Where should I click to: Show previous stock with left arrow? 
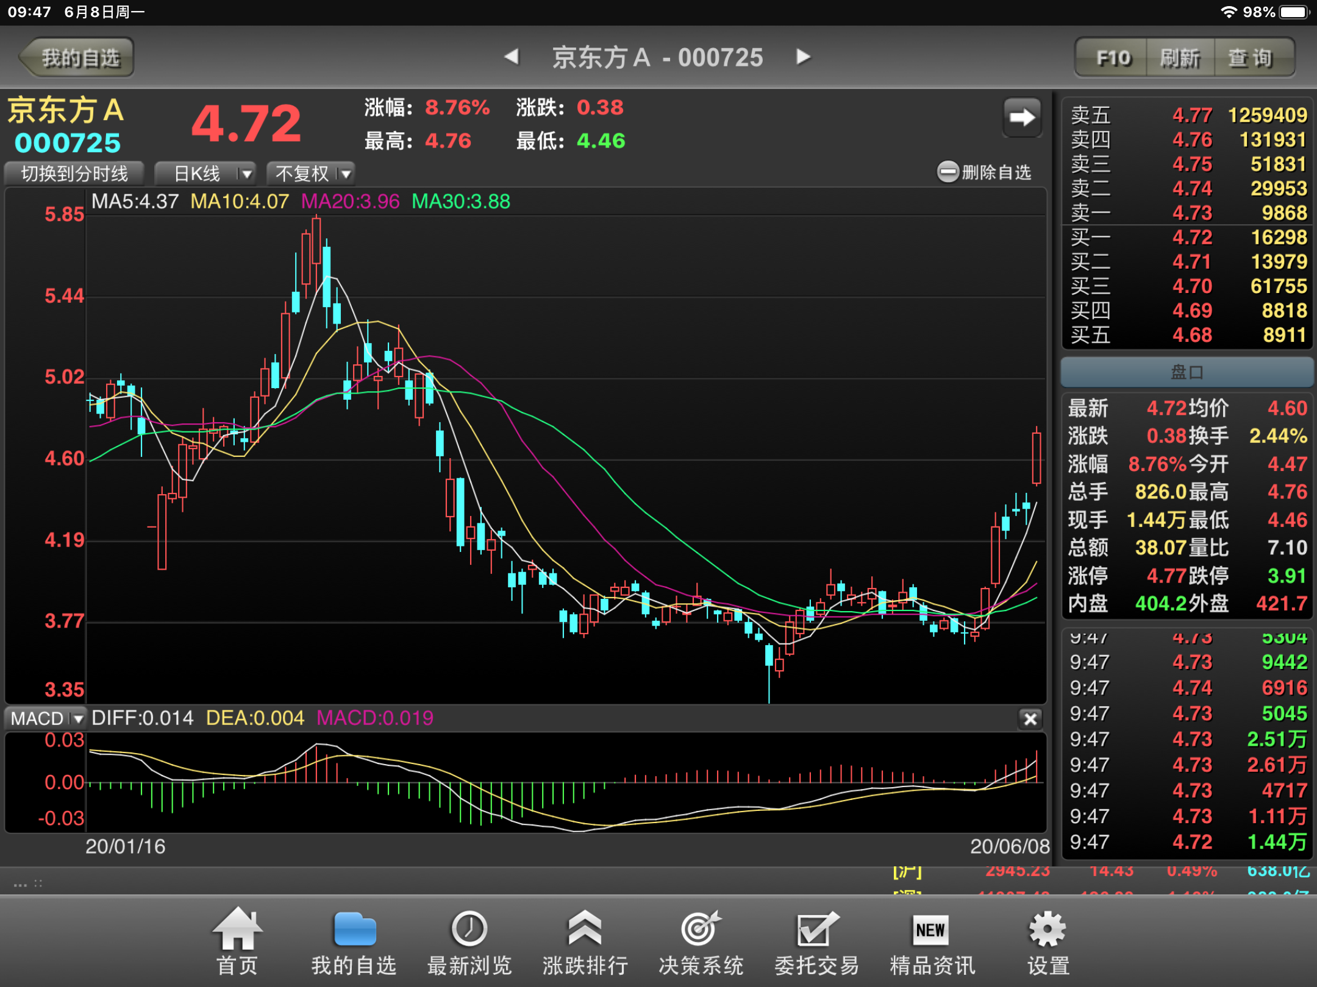(512, 57)
